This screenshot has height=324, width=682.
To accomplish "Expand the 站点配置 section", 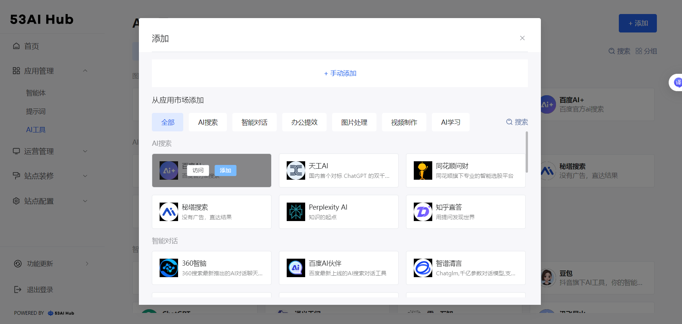I will click(85, 201).
